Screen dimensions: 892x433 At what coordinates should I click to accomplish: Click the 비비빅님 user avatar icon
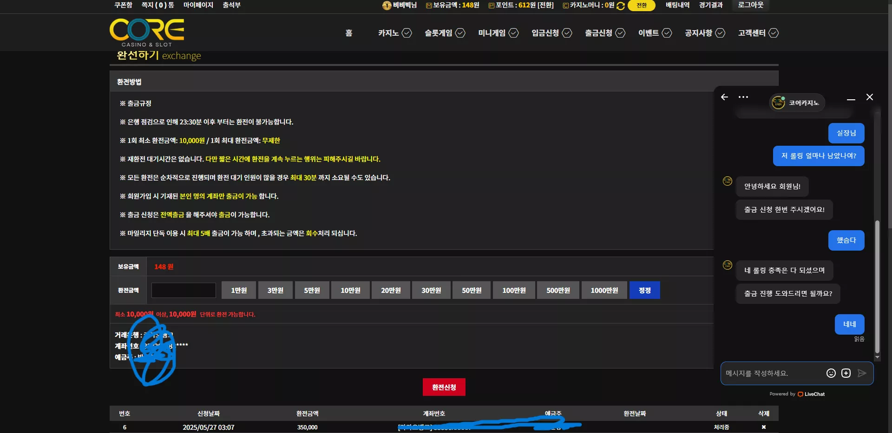click(x=387, y=6)
